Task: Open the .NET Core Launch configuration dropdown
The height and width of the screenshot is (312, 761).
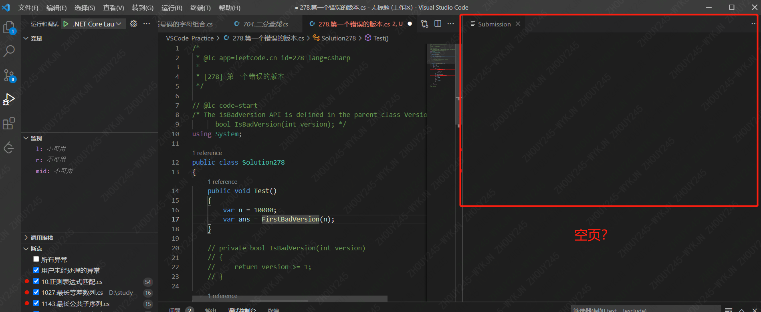Action: [97, 24]
